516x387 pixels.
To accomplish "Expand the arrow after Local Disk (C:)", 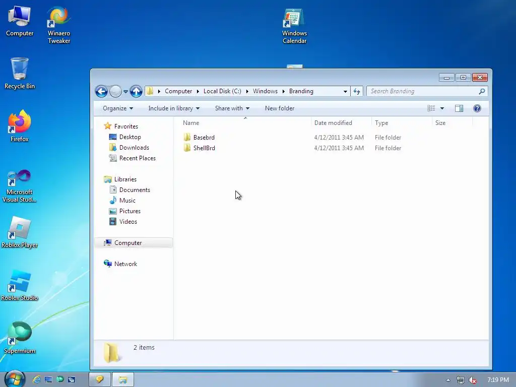I will [x=247, y=91].
